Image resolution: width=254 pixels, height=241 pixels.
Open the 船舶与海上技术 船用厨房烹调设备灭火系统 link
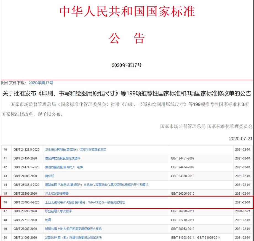[73, 229]
